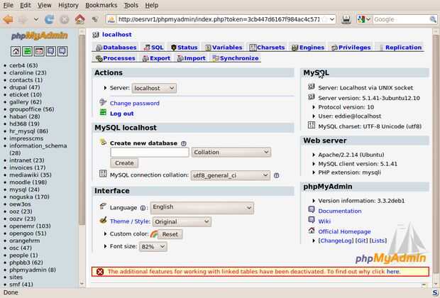Screen dimensions: 440x298
Task: Open the Privileges tab
Action: tap(351, 48)
